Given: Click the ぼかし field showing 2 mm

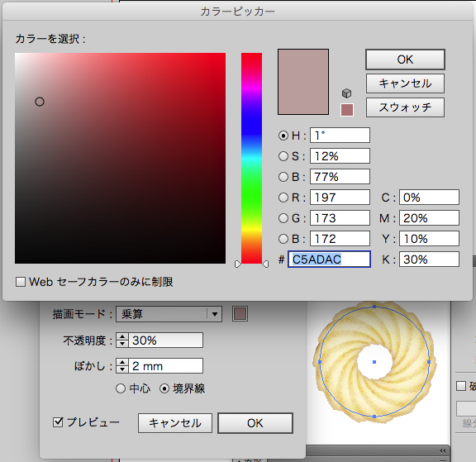Looking at the screenshot, I should [166, 366].
